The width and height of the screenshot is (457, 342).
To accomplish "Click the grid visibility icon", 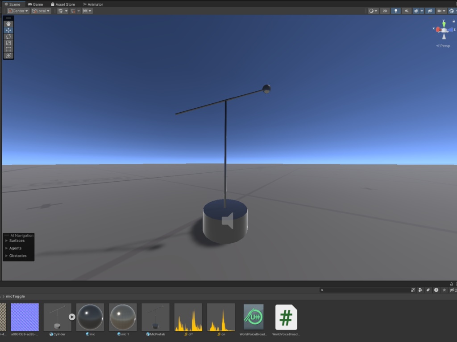I will tap(60, 11).
